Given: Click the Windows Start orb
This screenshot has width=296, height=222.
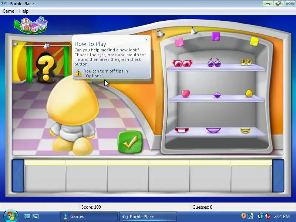Looking at the screenshot, I should [x=11, y=216].
